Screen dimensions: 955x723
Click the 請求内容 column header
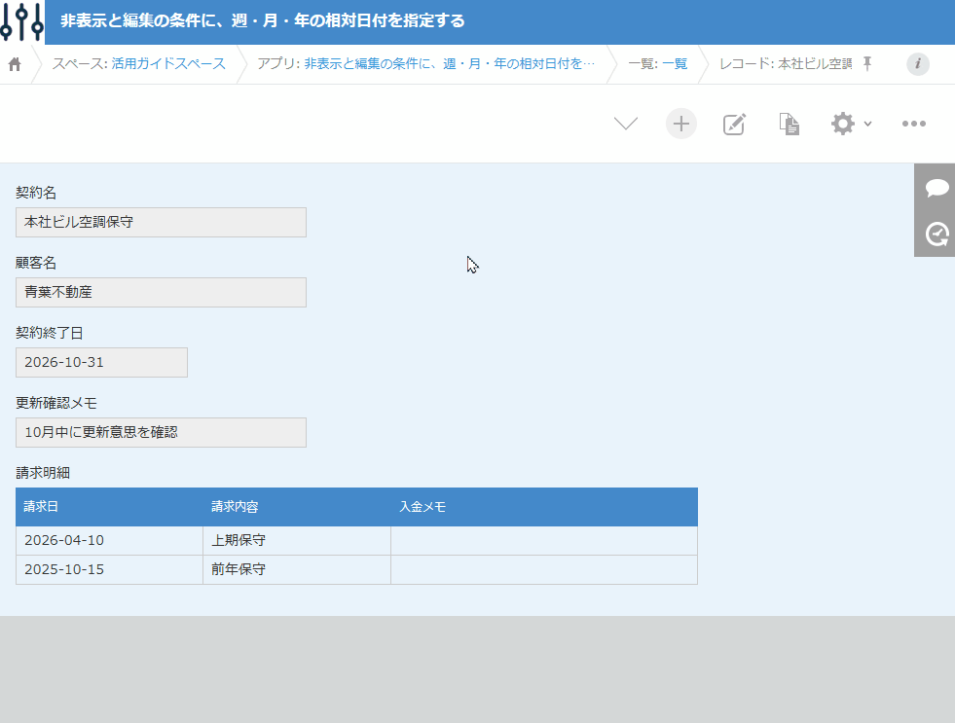pyautogui.click(x=297, y=506)
